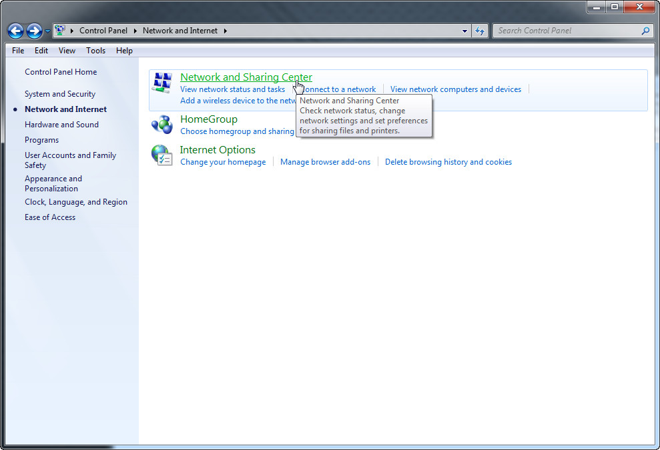Viewport: 660px width, 450px height.
Task: Close the Control Panel window
Action: click(x=639, y=7)
